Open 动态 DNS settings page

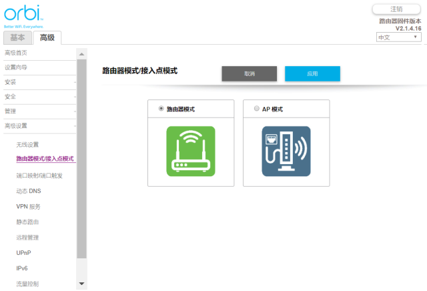28,191
